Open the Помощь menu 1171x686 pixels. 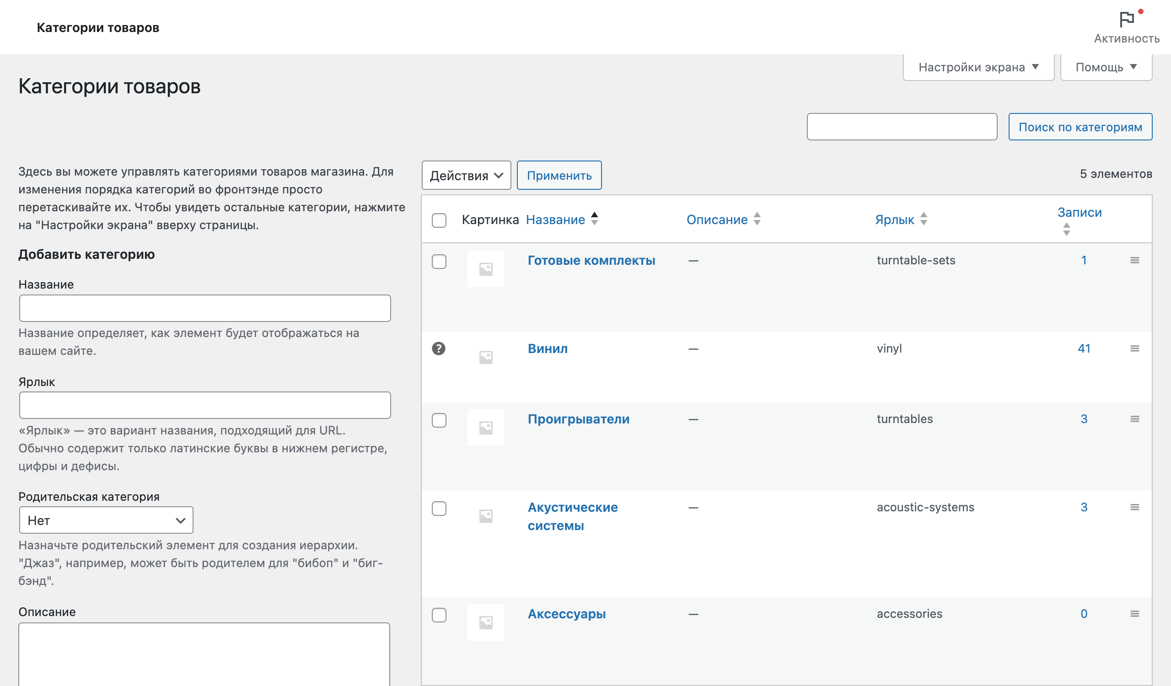tap(1105, 67)
